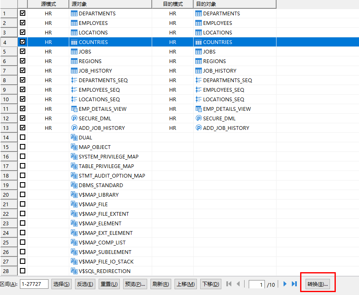Click the source DEPARTMENTS_SEQ sequence icon
359x295 pixels.
[x=74, y=80]
